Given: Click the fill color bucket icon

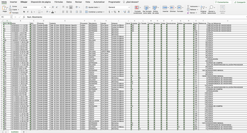Looking at the screenshot, I should pos(47,12).
